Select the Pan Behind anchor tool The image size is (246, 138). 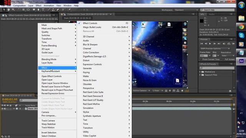[28, 10]
